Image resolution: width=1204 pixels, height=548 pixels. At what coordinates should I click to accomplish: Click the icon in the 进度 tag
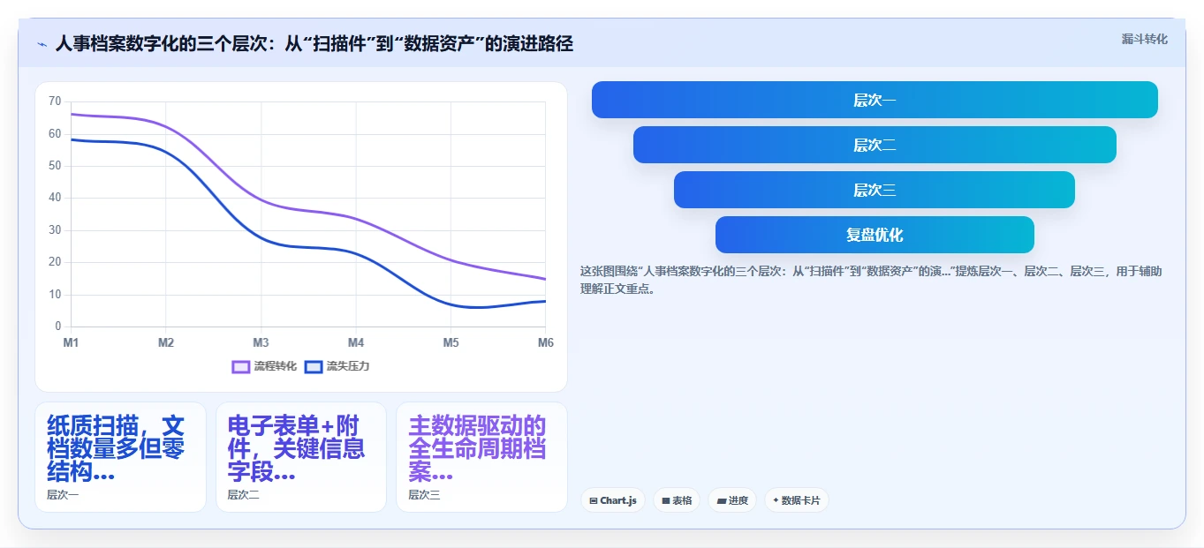point(722,501)
